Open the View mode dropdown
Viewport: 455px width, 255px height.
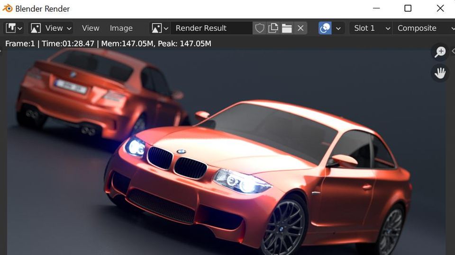point(51,28)
